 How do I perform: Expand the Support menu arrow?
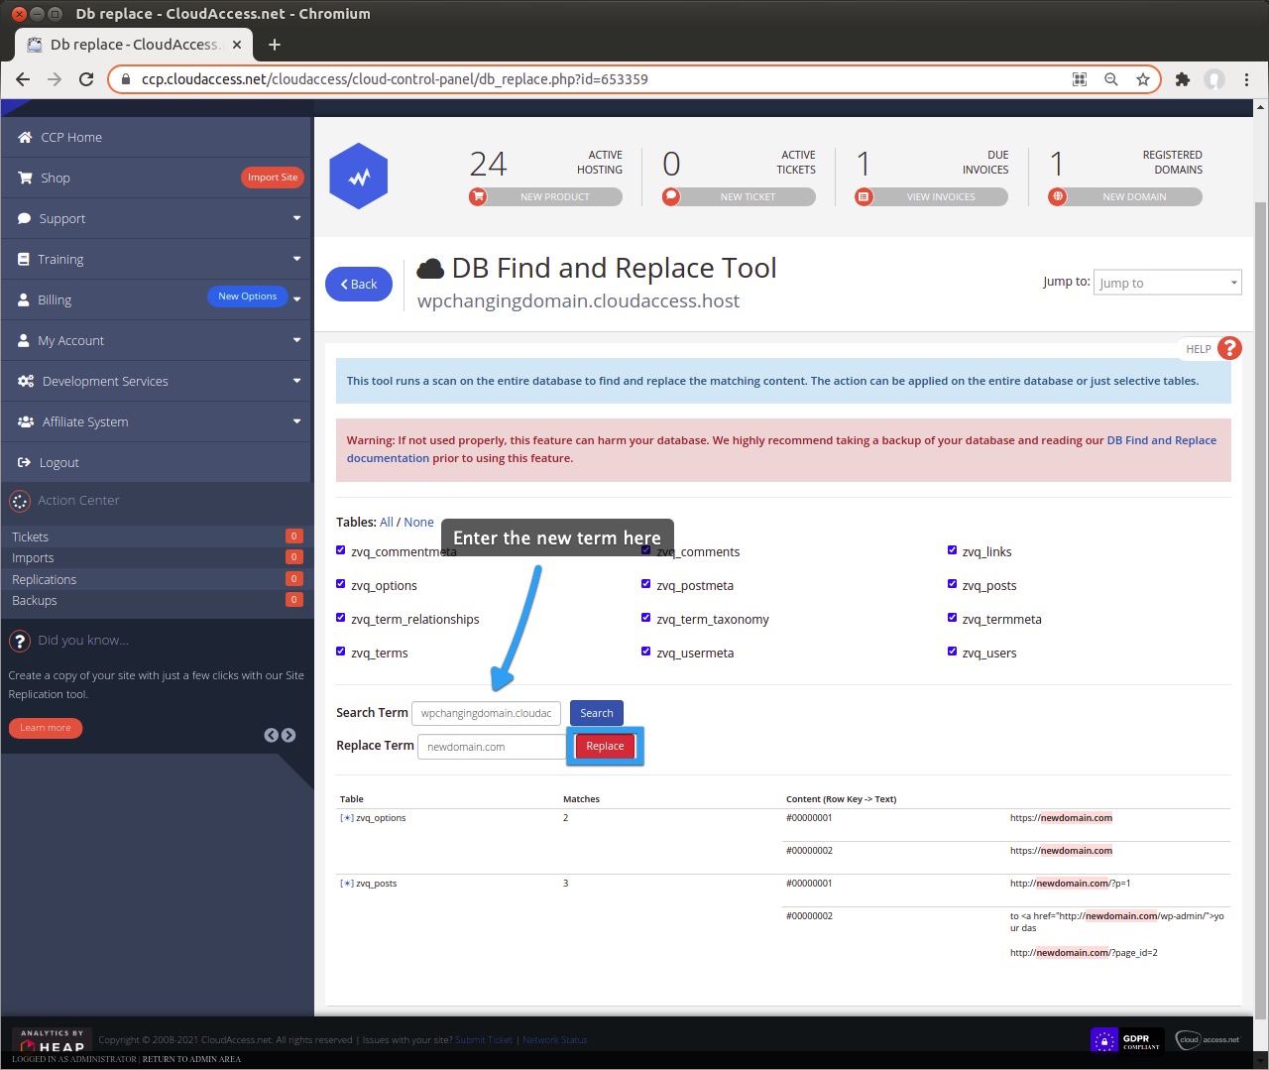296,218
